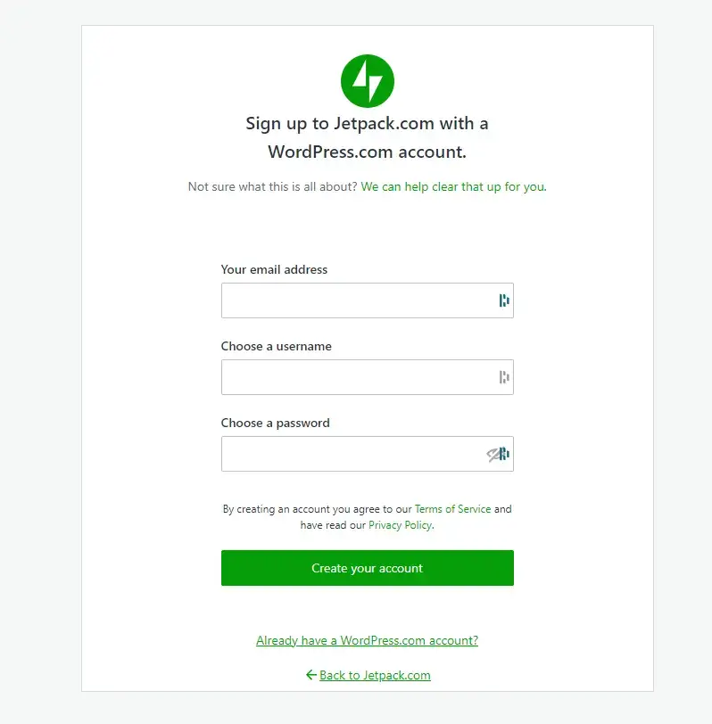Click the 'Choose a password' label

(x=276, y=423)
